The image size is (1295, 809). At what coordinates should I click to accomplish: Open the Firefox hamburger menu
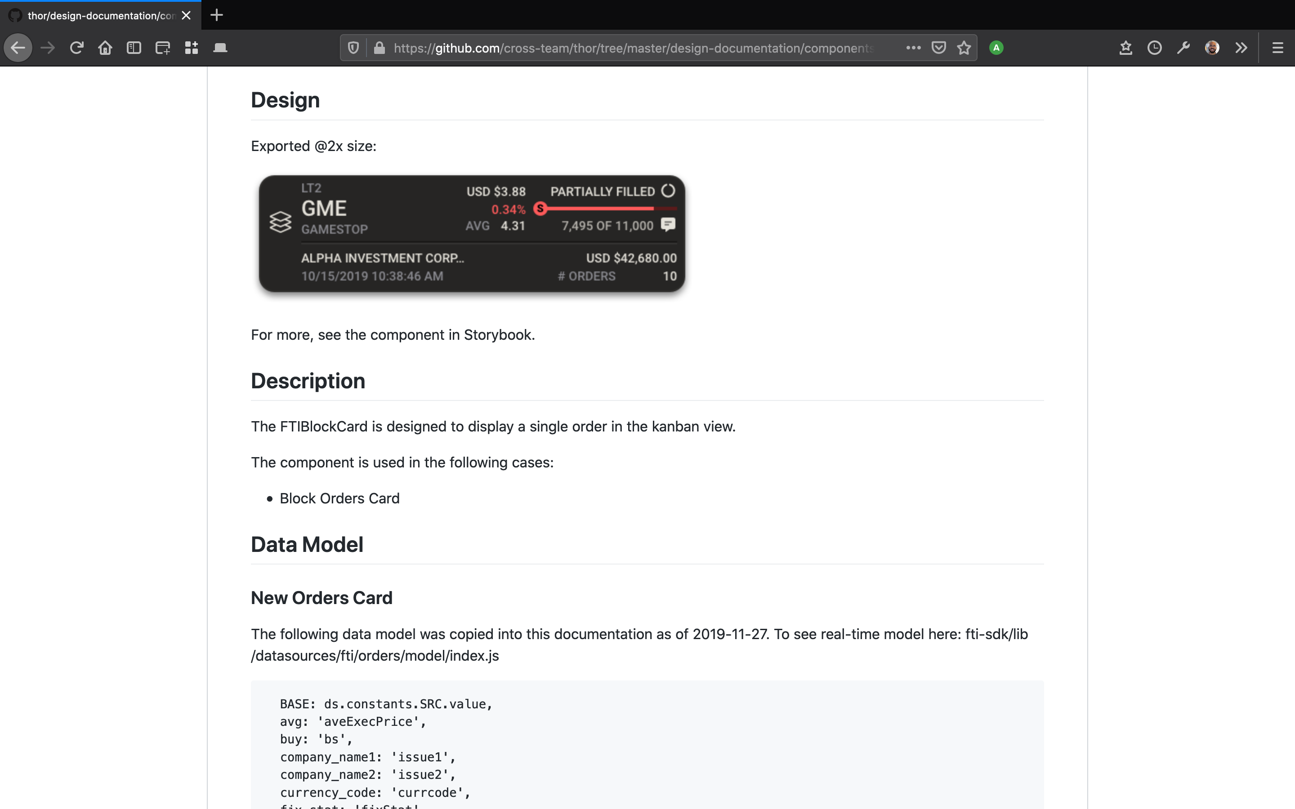[1277, 48]
